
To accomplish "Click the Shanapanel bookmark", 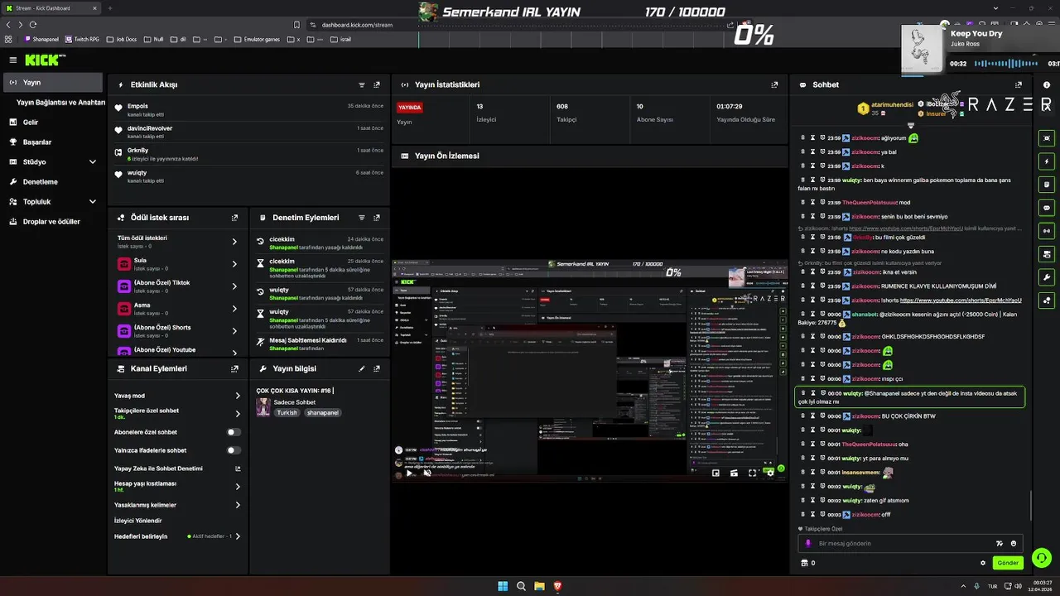I will 41,39.
